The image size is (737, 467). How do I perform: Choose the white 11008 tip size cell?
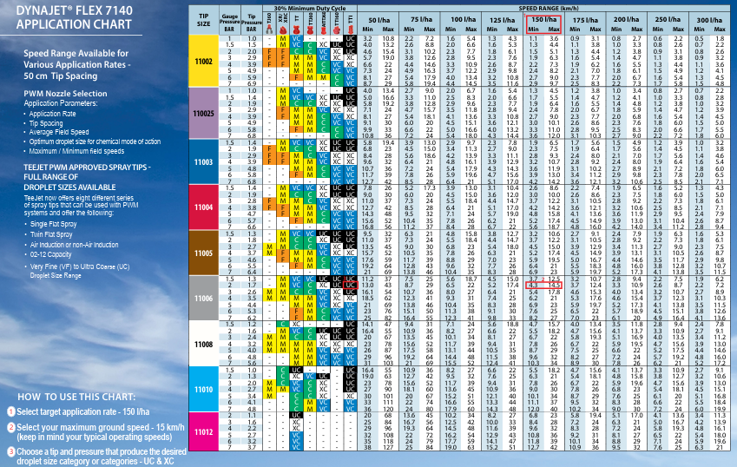[x=203, y=344]
